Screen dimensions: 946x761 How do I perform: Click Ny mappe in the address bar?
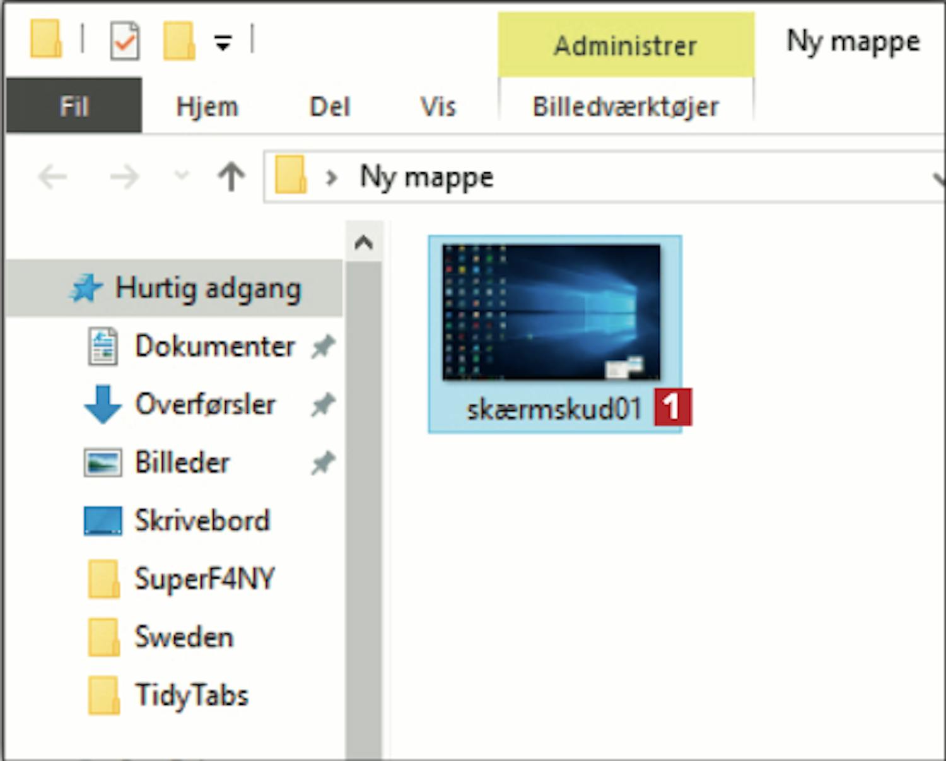[x=426, y=177]
